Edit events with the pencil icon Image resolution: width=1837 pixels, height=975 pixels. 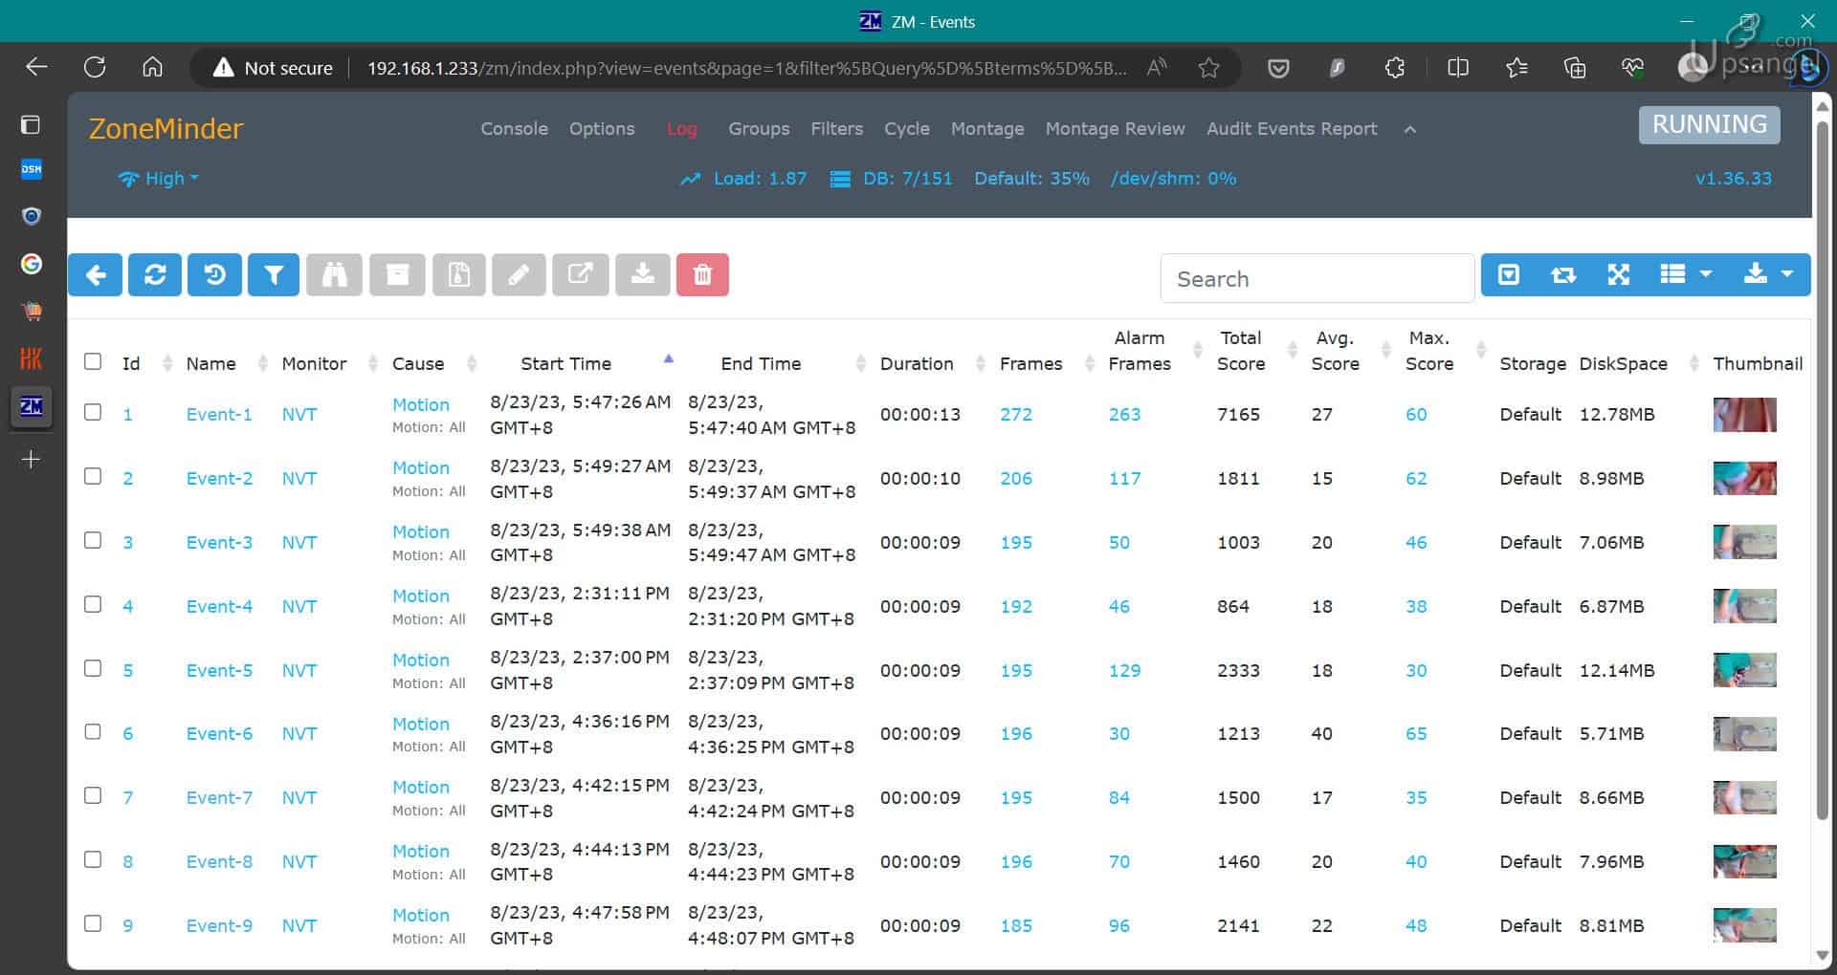[x=520, y=274]
